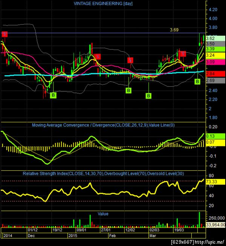Click the 33,964.00 volume value tag
This screenshot has height=246, width=226.
215,225
